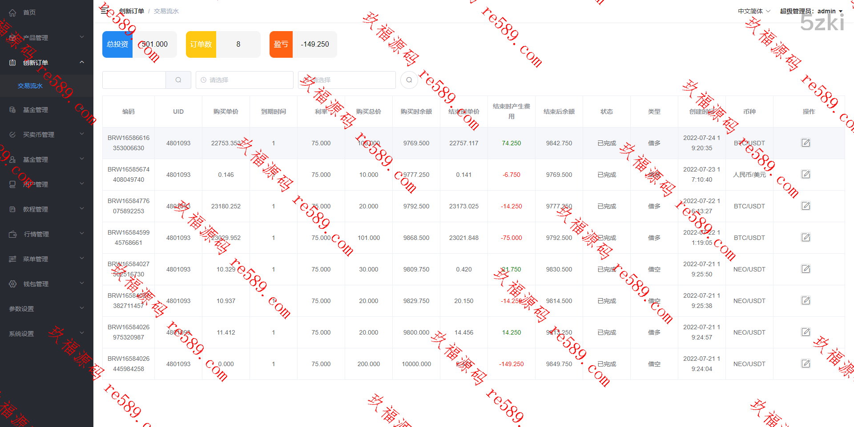Viewport: 854px width, 427px height.
Task: Click the magnifier button attached to the search box
Action: (x=178, y=80)
